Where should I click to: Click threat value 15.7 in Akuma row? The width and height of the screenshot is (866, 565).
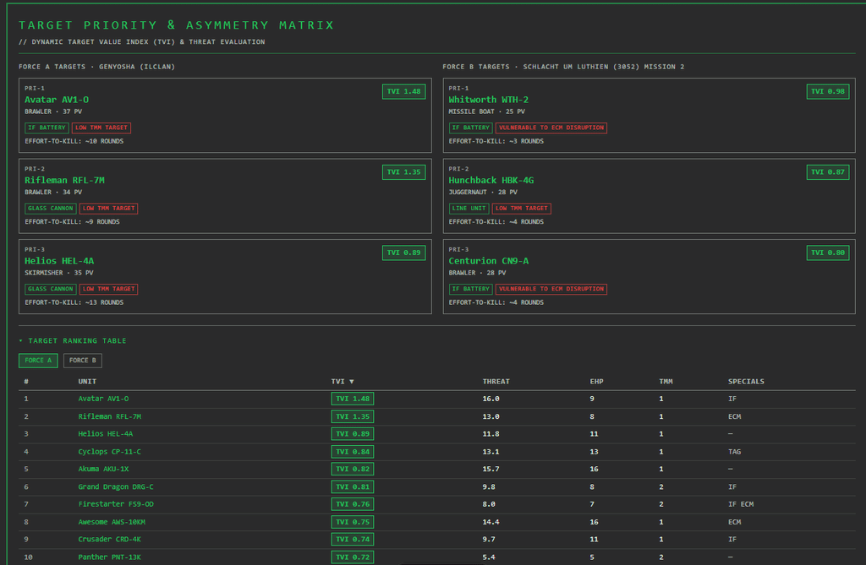(491, 469)
